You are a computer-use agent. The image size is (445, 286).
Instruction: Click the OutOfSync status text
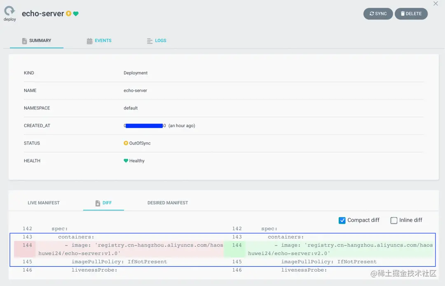140,143
